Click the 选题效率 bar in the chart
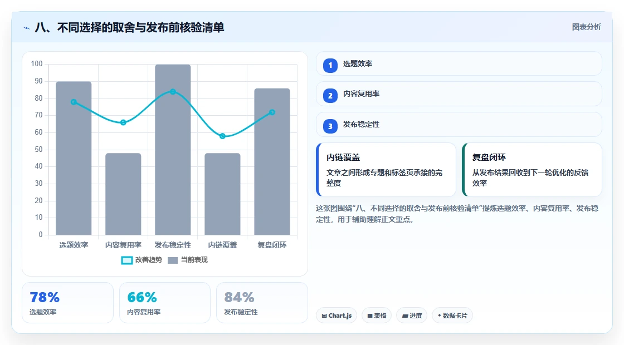The width and height of the screenshot is (624, 345). point(74,158)
